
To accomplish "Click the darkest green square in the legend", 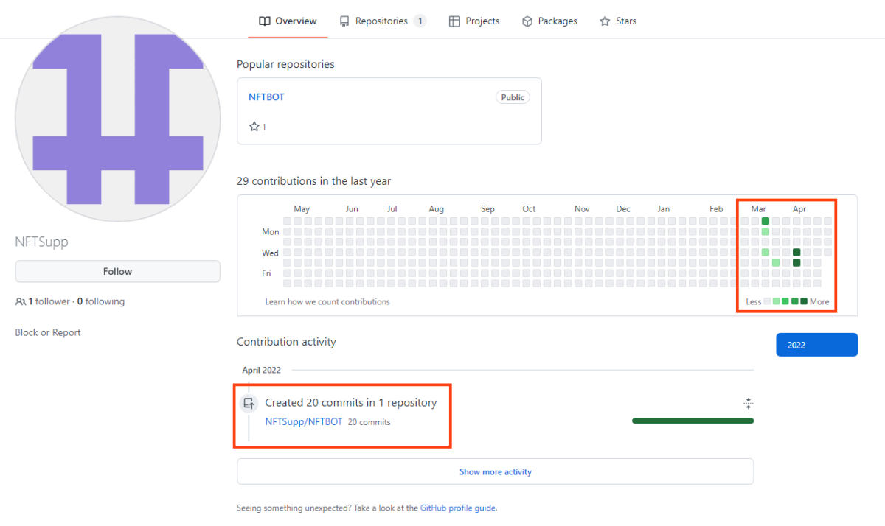I will (x=803, y=301).
